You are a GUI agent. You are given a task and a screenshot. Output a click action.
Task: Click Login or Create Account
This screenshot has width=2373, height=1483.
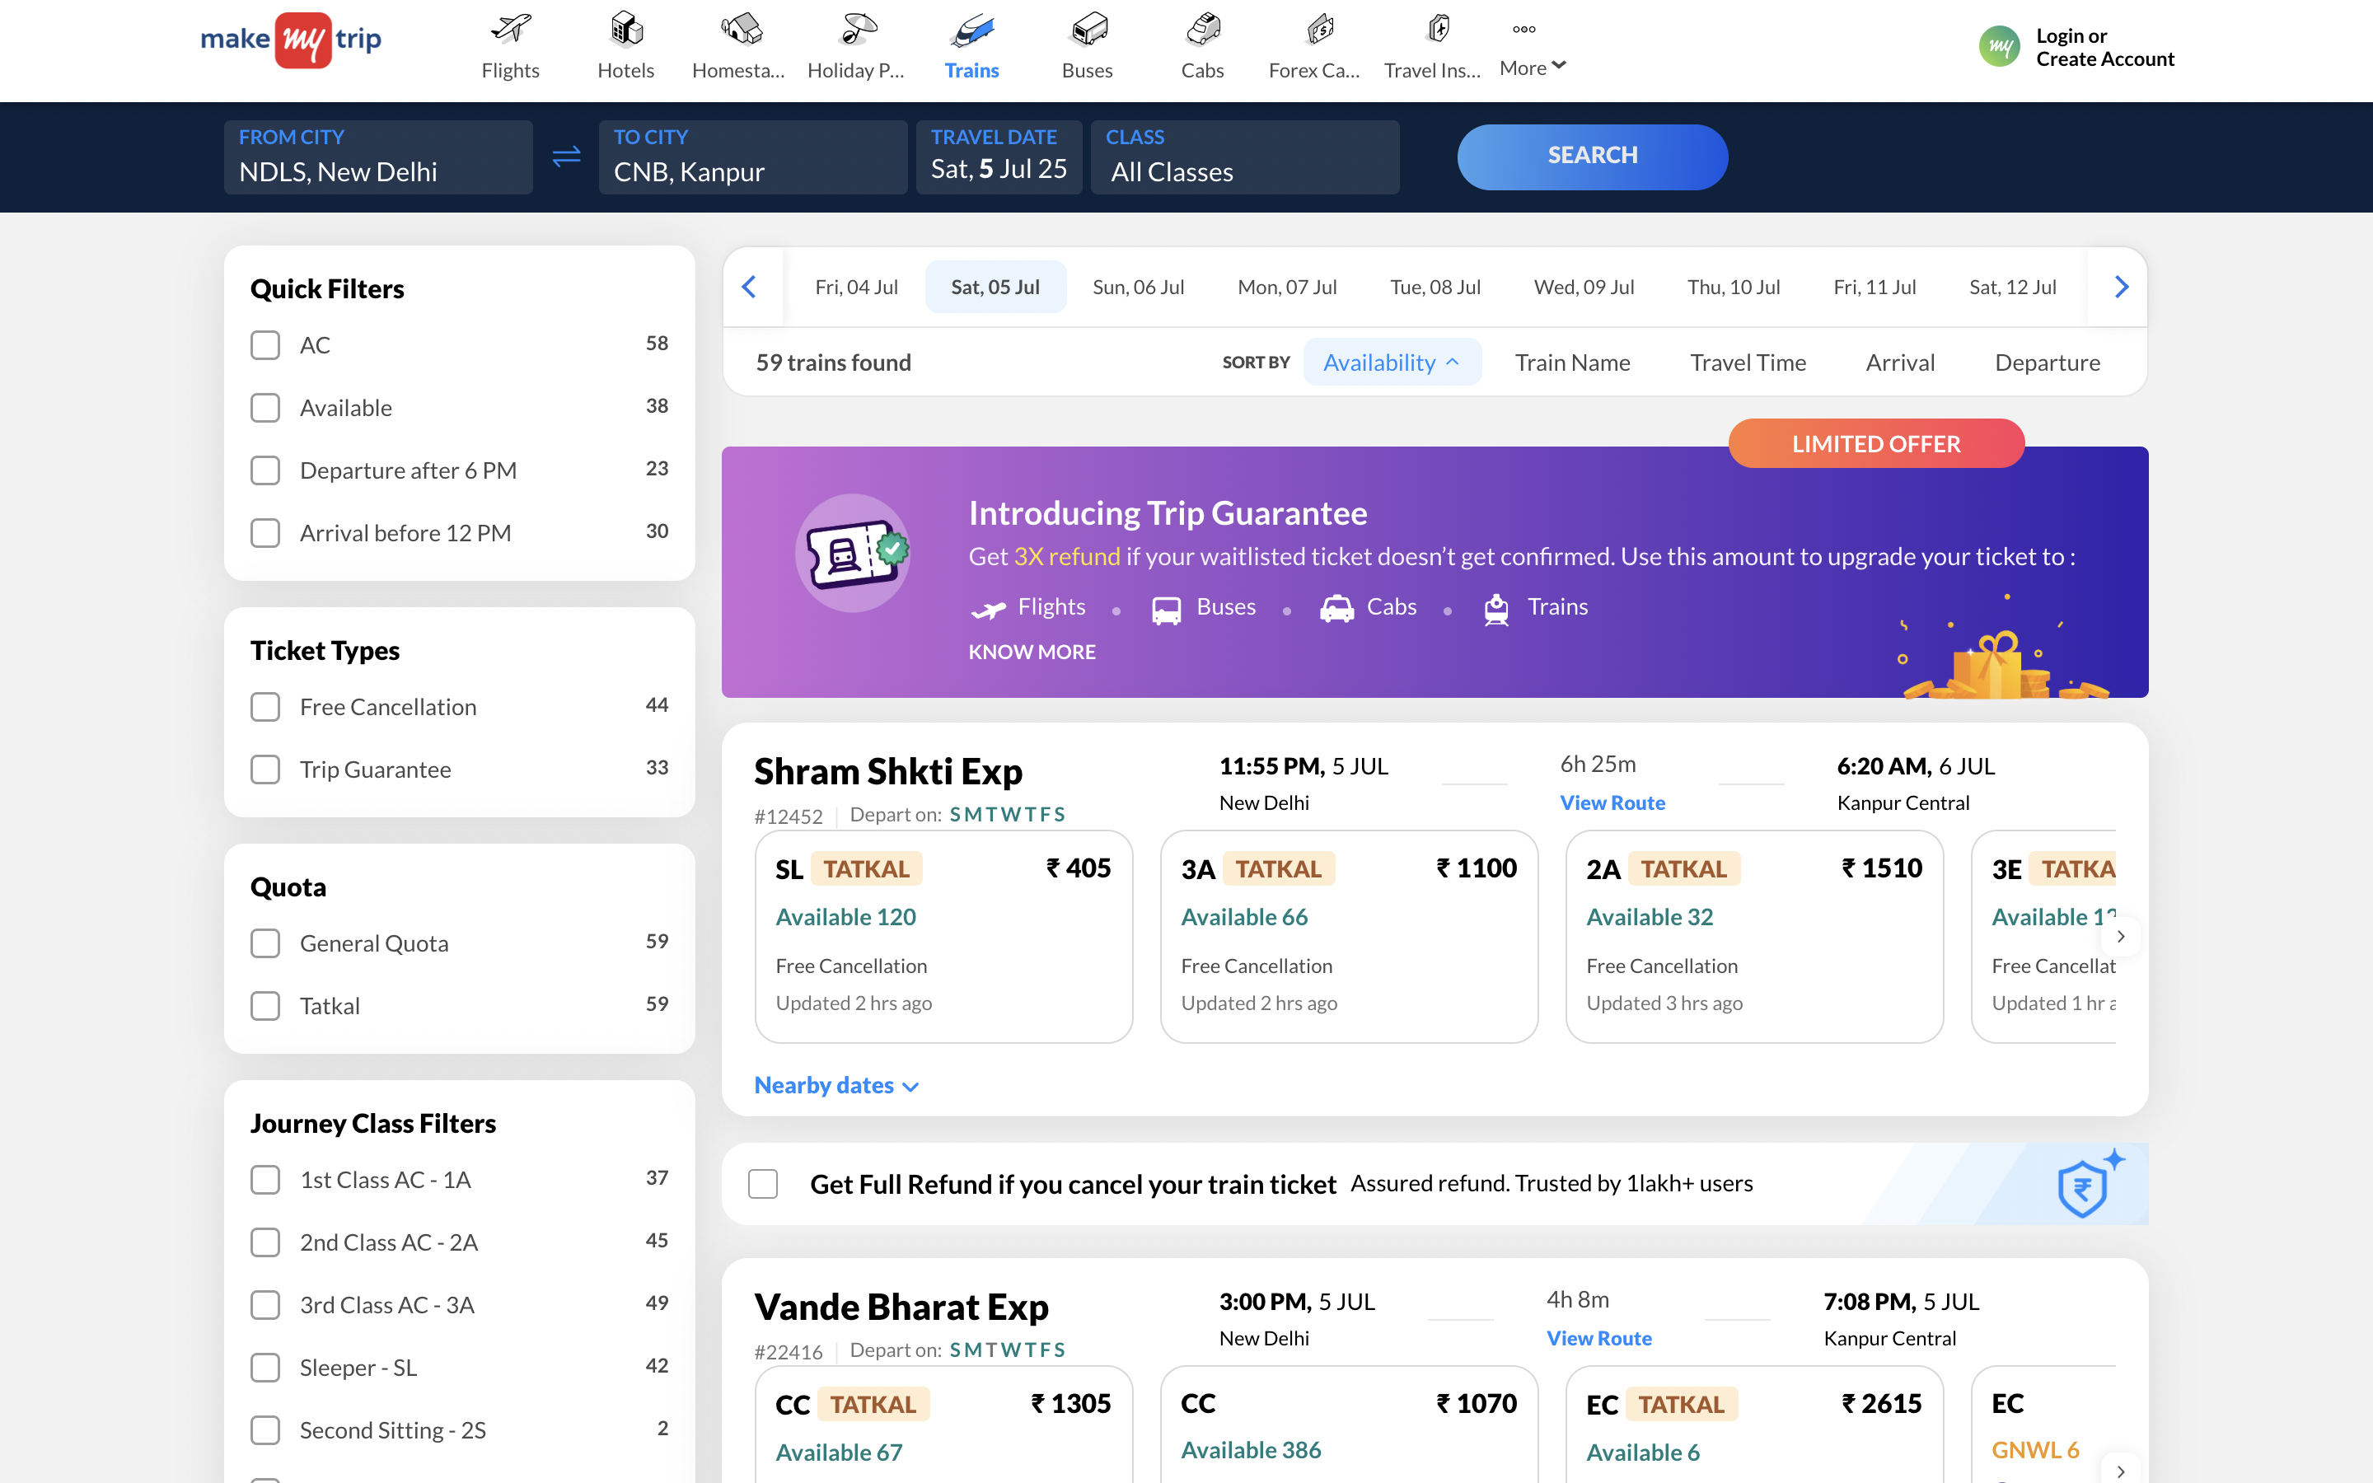click(x=2104, y=47)
